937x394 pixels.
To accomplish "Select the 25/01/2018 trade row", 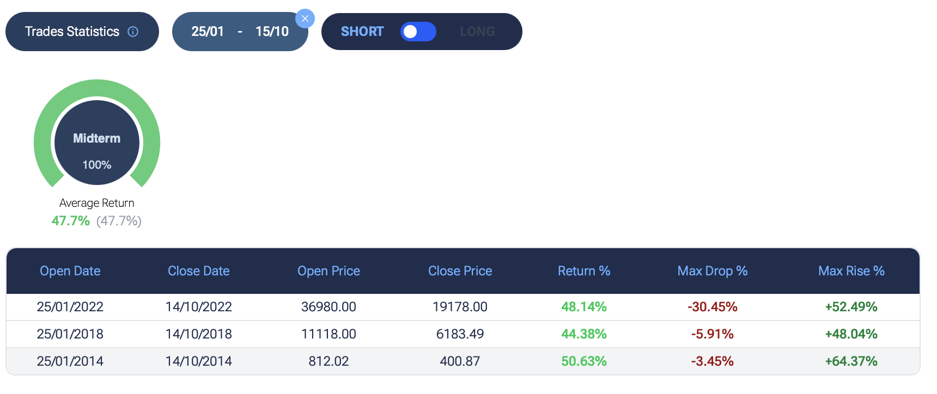I will [70, 334].
